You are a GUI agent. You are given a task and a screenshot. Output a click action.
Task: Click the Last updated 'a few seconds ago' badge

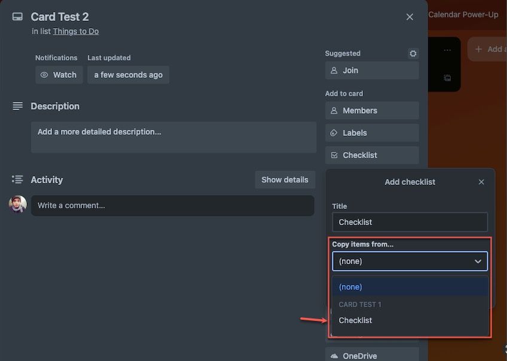(x=128, y=75)
